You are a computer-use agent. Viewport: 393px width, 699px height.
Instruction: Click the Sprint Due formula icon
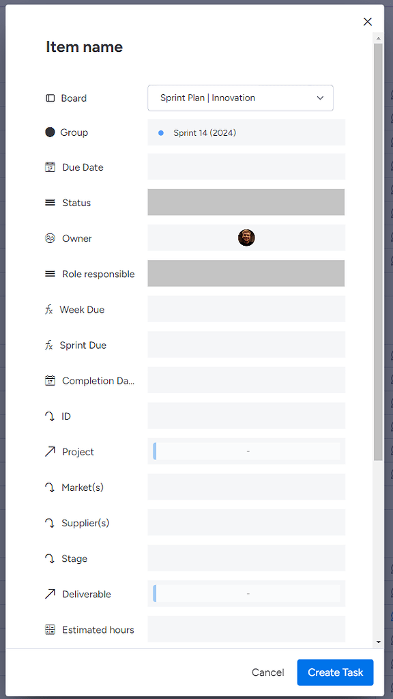(50, 345)
